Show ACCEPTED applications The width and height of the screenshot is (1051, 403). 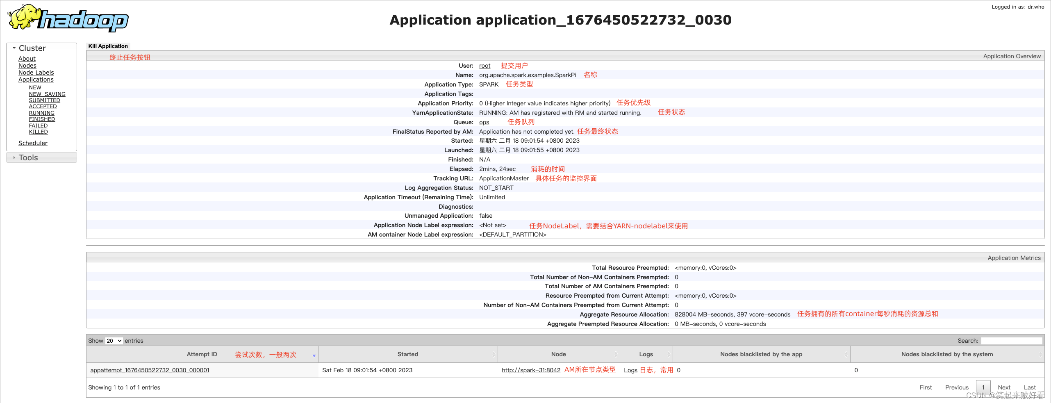pos(43,106)
